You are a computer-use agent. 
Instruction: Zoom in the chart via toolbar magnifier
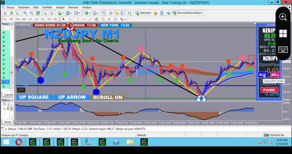25,13
